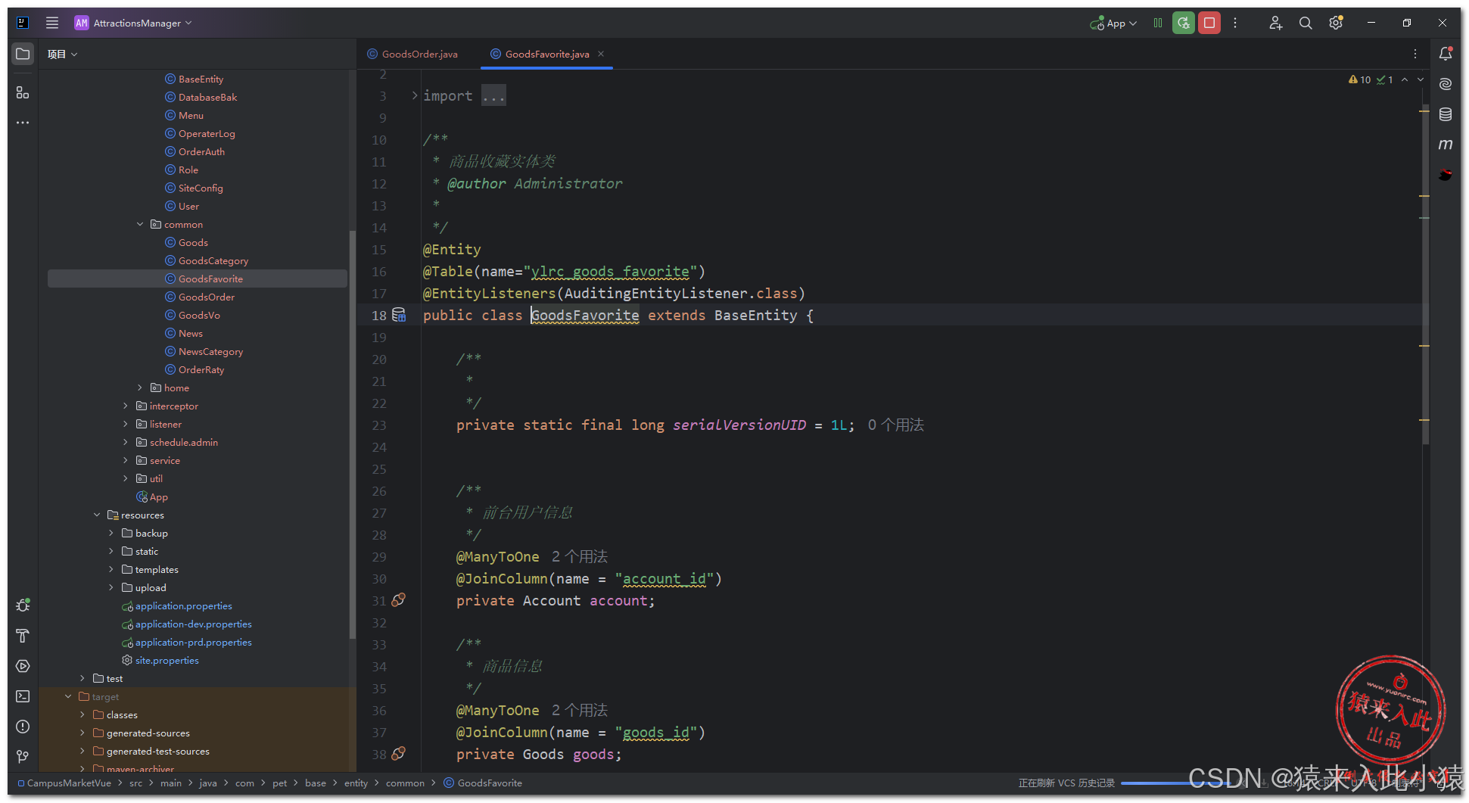Click the '0 个用法' usages hint on line 23
1469x803 pixels.
pyautogui.click(x=895, y=425)
